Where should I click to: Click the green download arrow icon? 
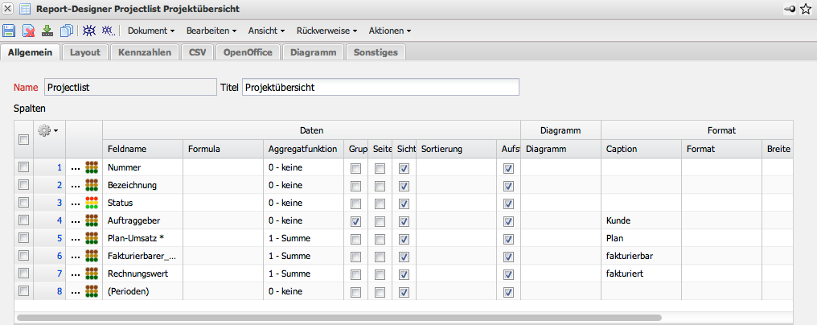tap(47, 31)
